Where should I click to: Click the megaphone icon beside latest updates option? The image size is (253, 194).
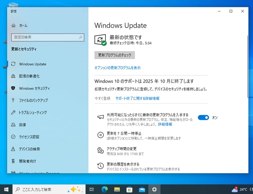101,117
